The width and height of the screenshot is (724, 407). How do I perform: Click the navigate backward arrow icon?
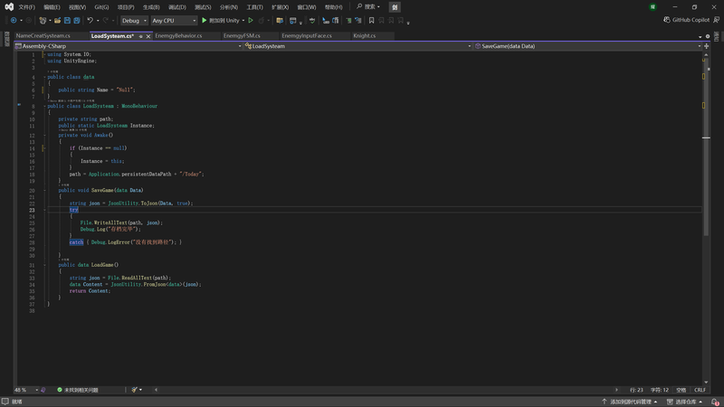point(14,20)
